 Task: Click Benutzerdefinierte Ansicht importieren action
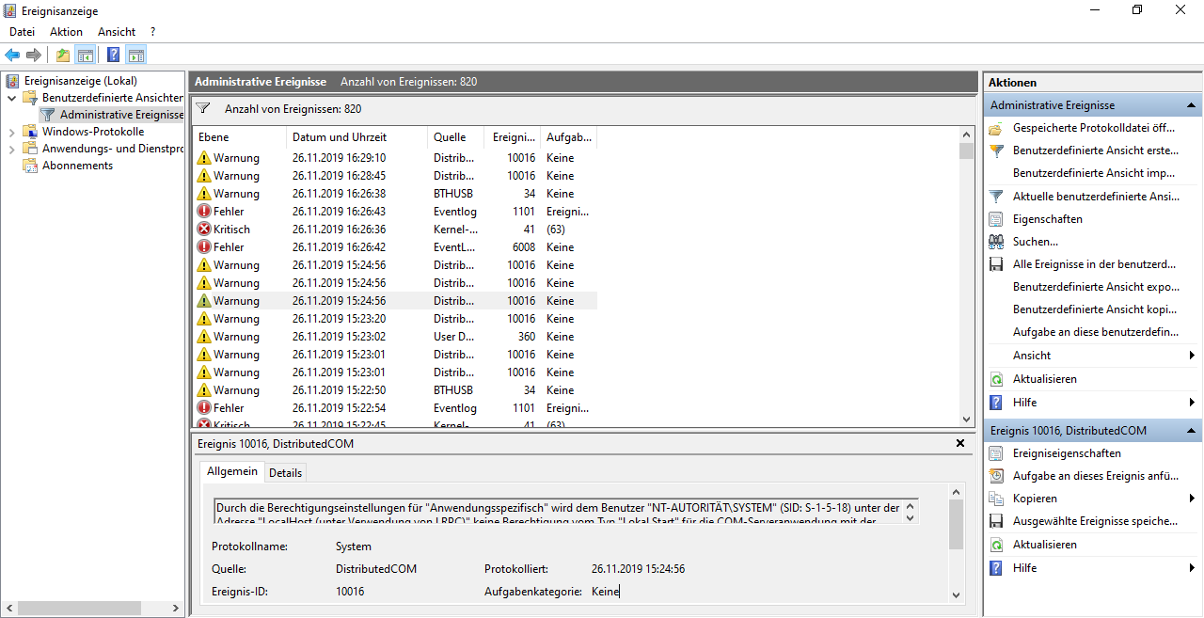click(1094, 173)
